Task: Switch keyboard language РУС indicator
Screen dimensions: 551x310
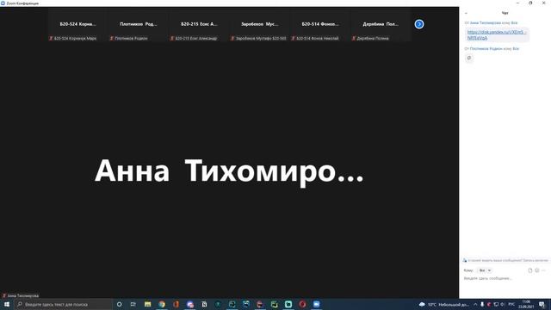Action: coord(511,304)
